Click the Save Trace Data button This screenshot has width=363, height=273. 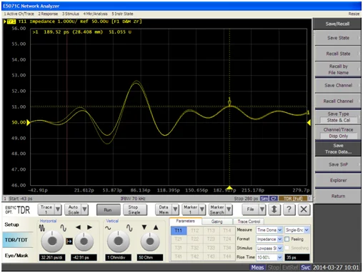click(338, 149)
